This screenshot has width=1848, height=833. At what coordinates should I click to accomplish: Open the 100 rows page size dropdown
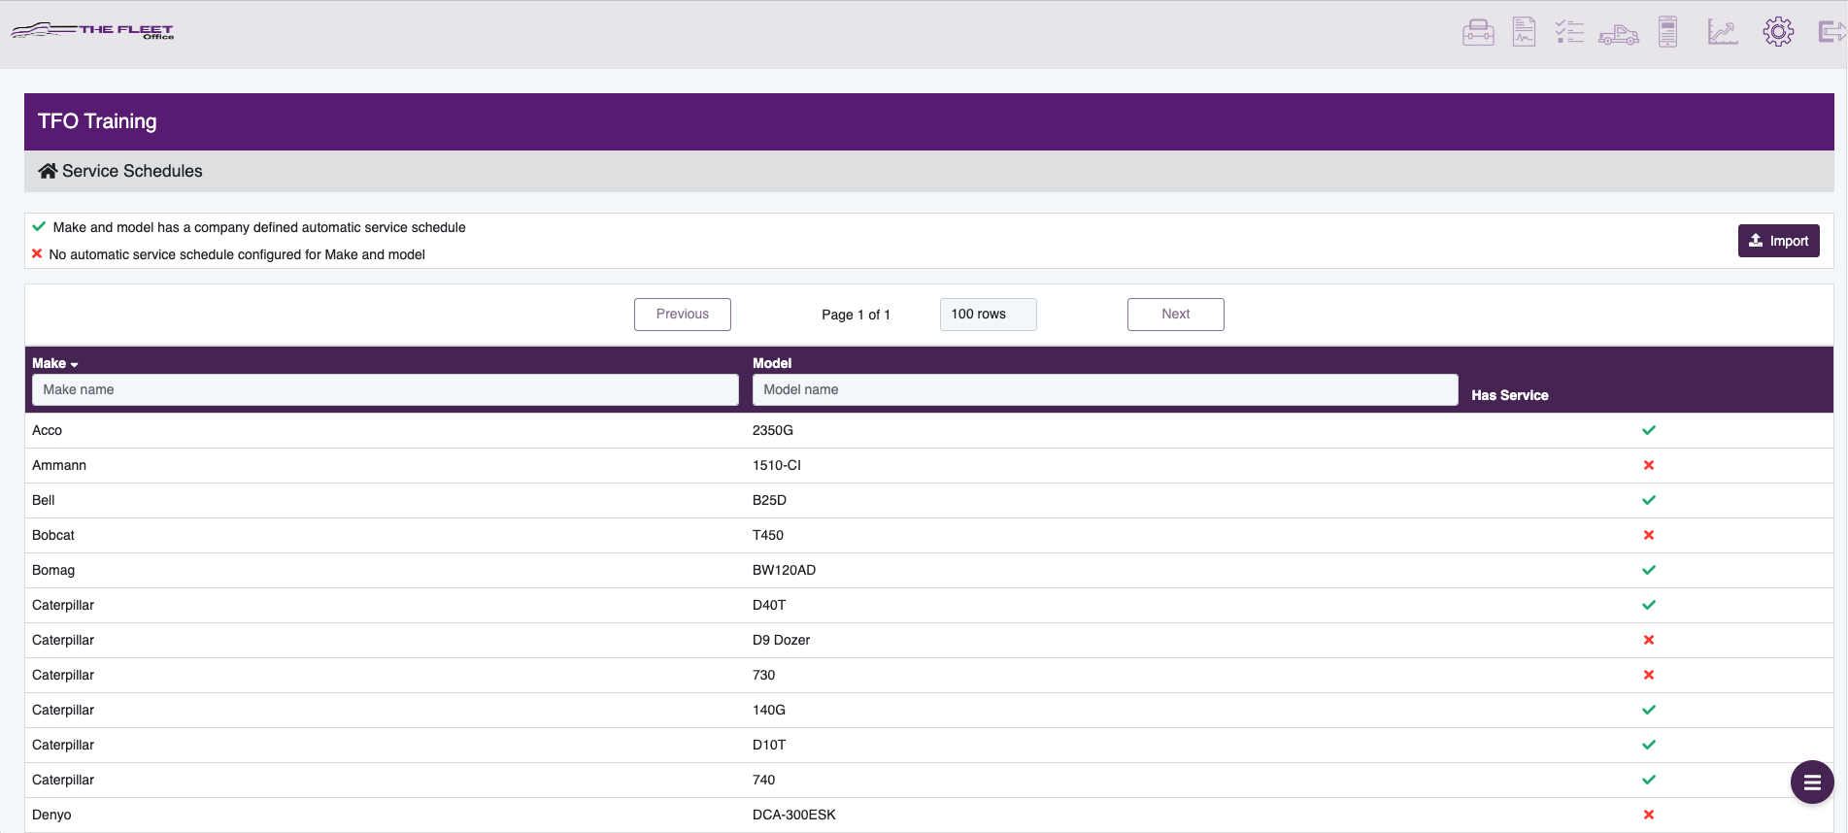click(x=988, y=315)
